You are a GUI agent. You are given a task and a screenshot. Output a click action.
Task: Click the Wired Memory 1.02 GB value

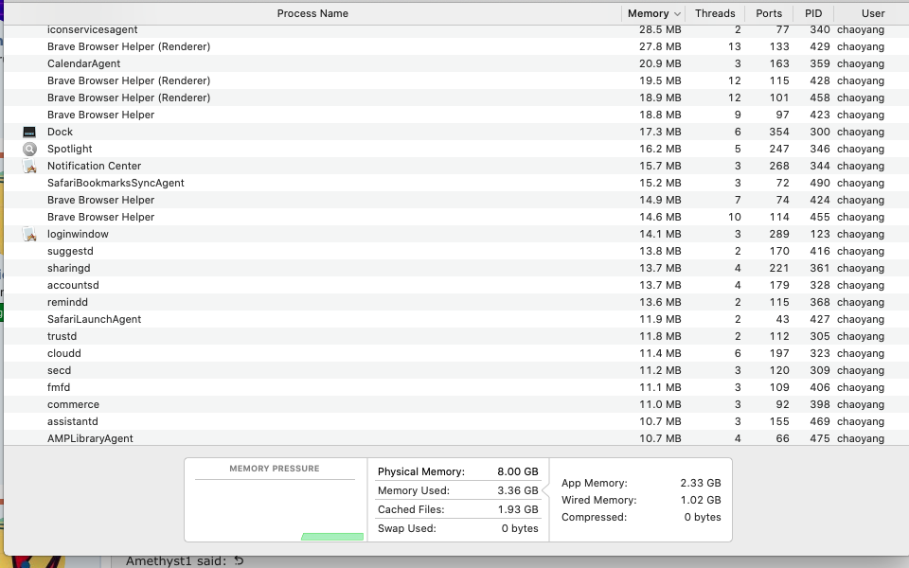701,500
